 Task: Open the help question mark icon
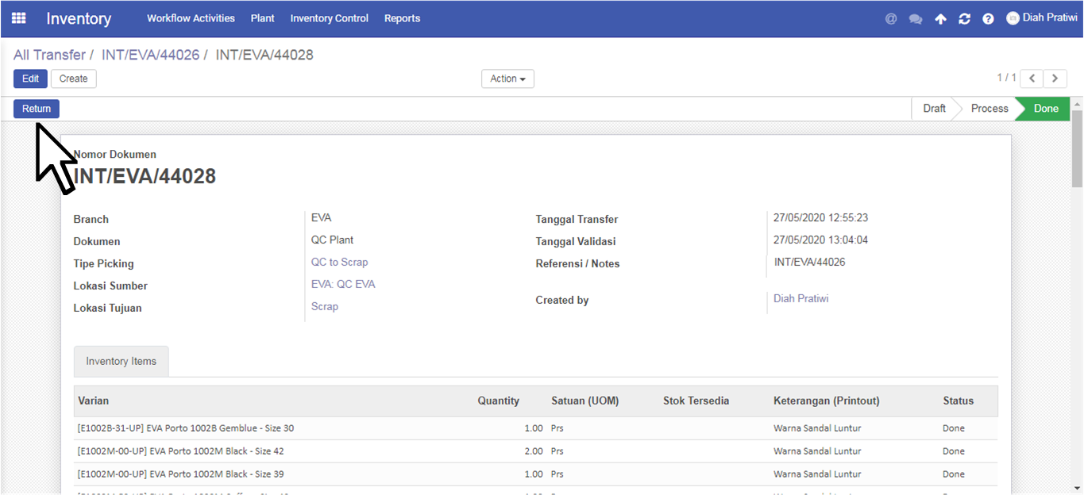988,19
